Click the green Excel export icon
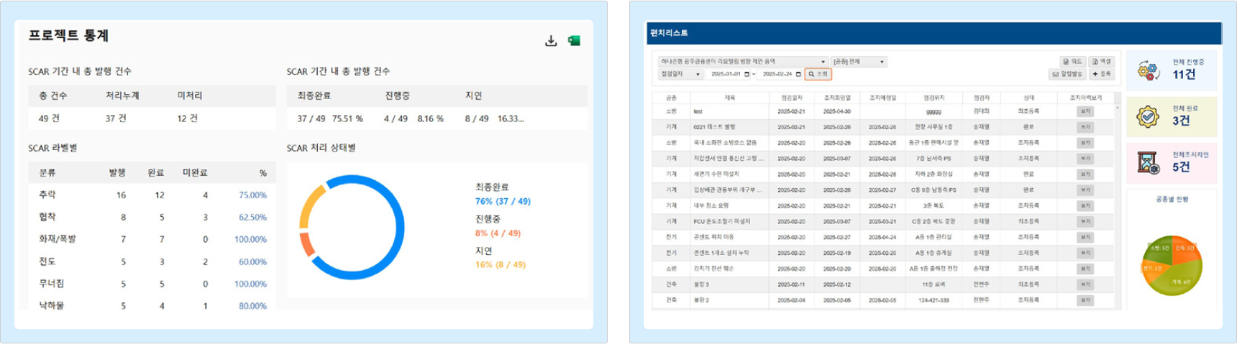Viewport: 1237px width, 344px height. (x=574, y=41)
